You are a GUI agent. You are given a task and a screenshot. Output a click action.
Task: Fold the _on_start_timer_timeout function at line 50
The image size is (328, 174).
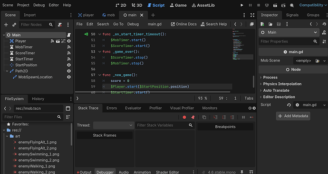[99, 34]
